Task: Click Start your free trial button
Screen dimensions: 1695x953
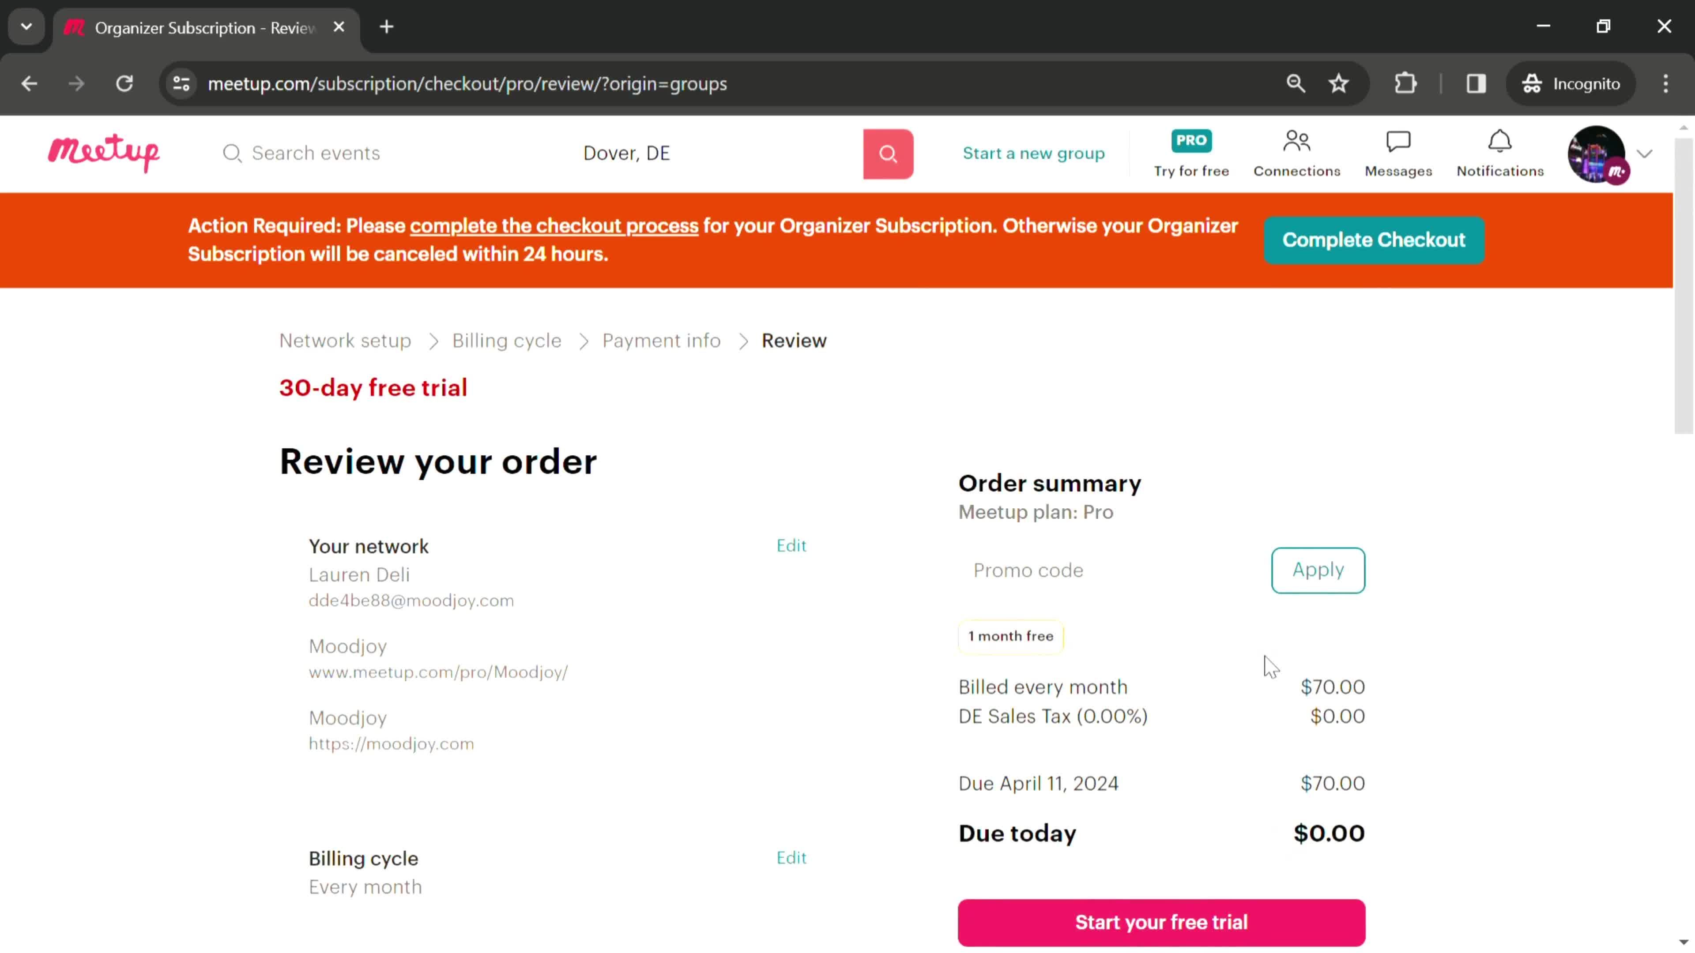Action: tap(1162, 922)
